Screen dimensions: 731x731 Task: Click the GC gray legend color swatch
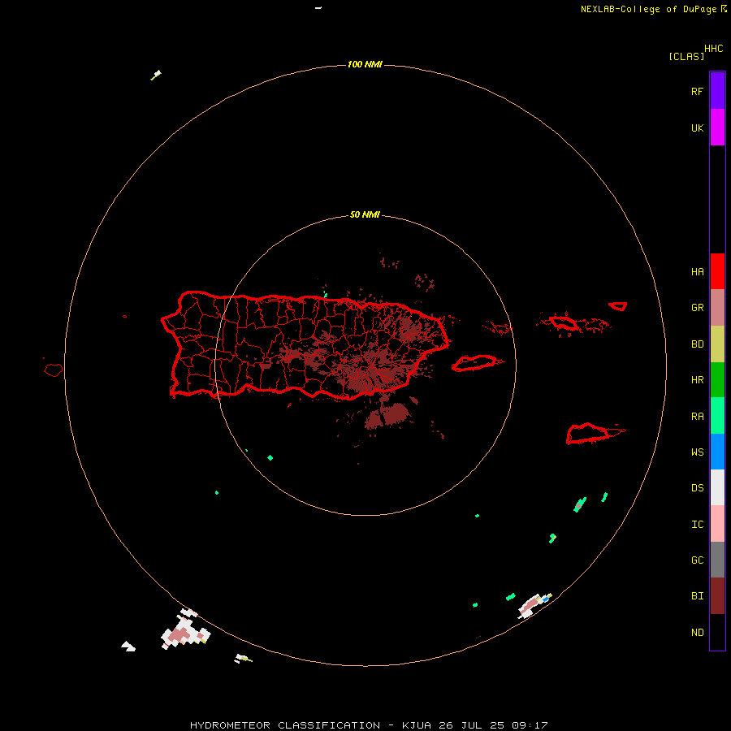[x=717, y=560]
